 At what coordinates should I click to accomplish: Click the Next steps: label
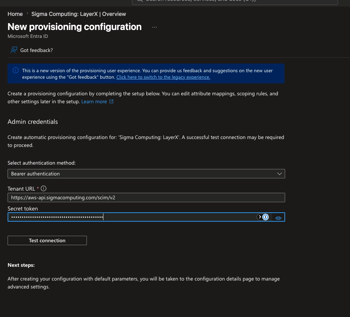tap(21, 265)
